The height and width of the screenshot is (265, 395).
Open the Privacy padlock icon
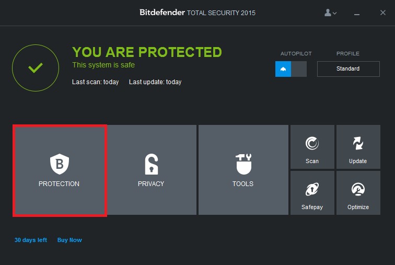pos(152,164)
